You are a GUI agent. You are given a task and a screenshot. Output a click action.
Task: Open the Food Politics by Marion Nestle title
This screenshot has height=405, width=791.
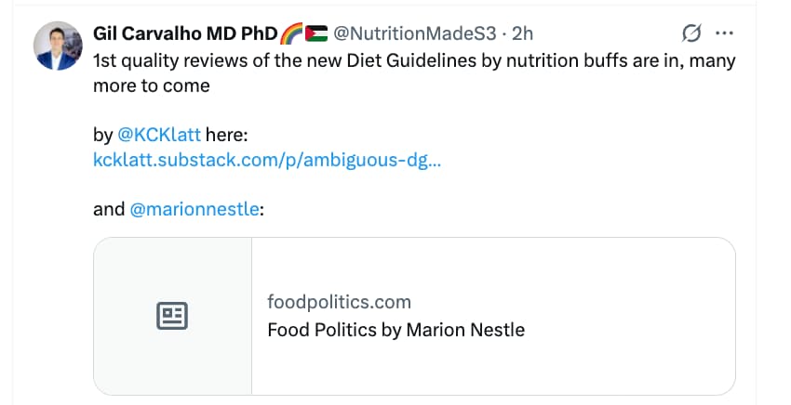[395, 330]
